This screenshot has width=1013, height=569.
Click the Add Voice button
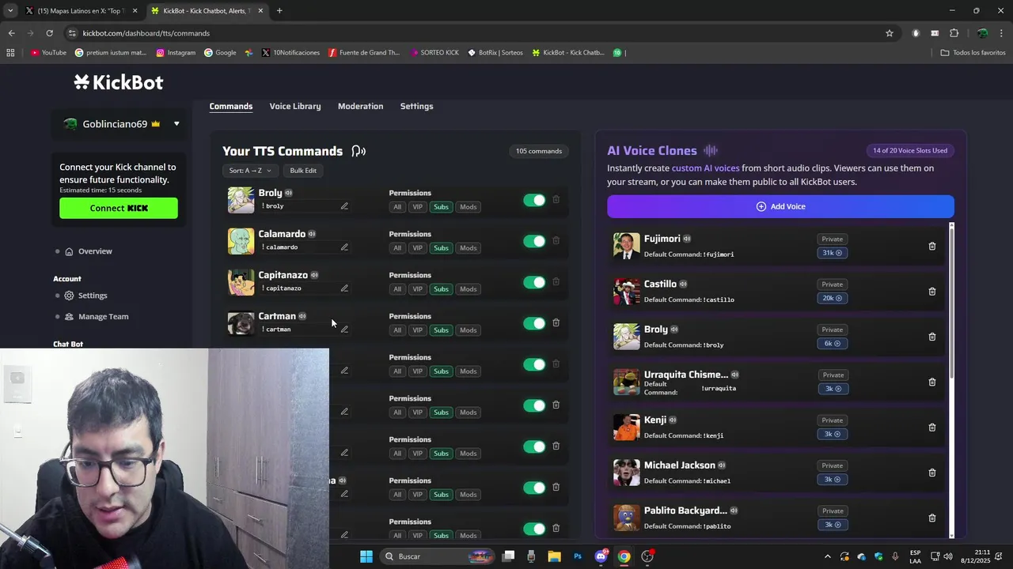tap(780, 206)
